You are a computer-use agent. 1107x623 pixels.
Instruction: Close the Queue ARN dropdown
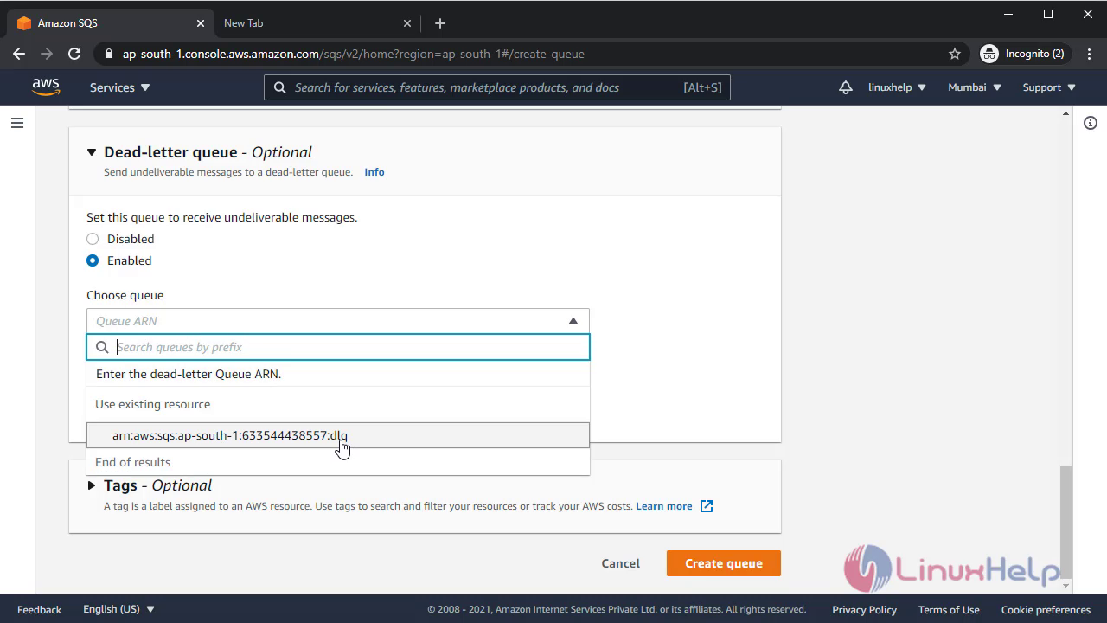point(573,321)
